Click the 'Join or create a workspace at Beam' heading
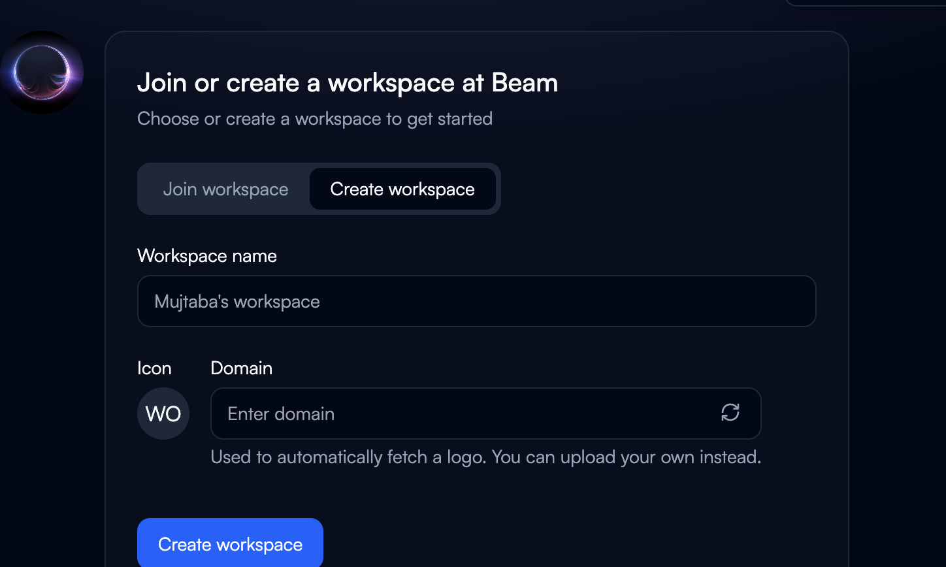Image resolution: width=946 pixels, height=567 pixels. click(348, 83)
